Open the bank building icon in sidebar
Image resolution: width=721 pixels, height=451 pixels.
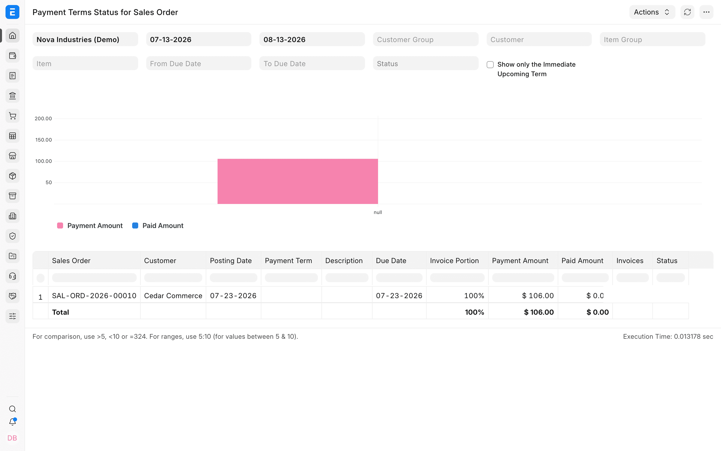(13, 96)
